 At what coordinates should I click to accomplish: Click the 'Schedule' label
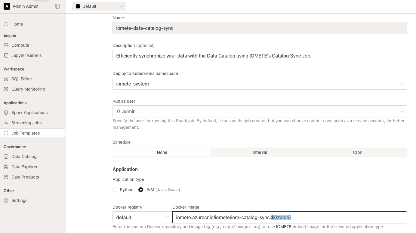click(122, 142)
